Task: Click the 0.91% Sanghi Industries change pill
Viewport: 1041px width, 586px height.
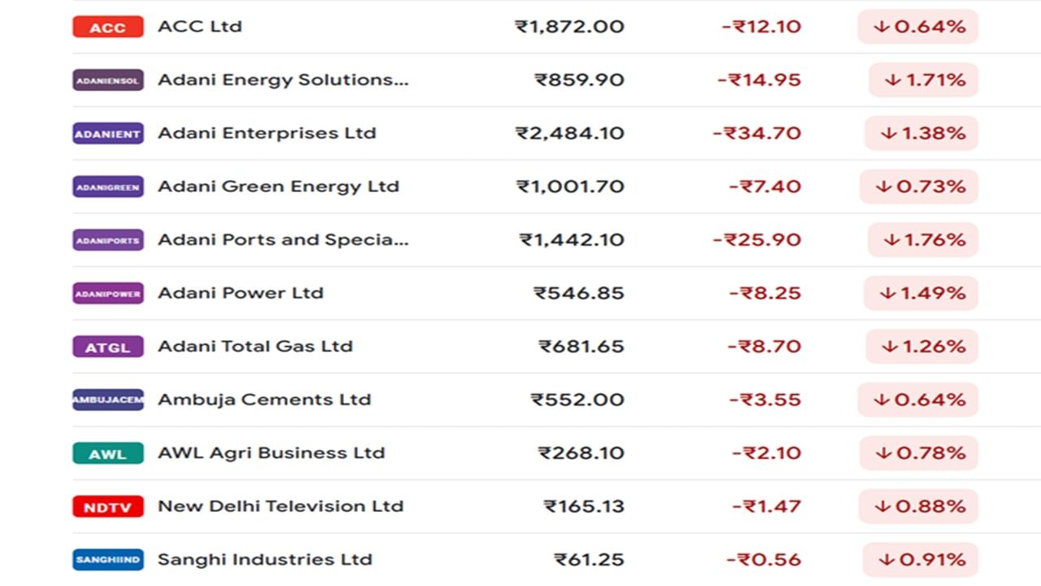Action: click(921, 560)
